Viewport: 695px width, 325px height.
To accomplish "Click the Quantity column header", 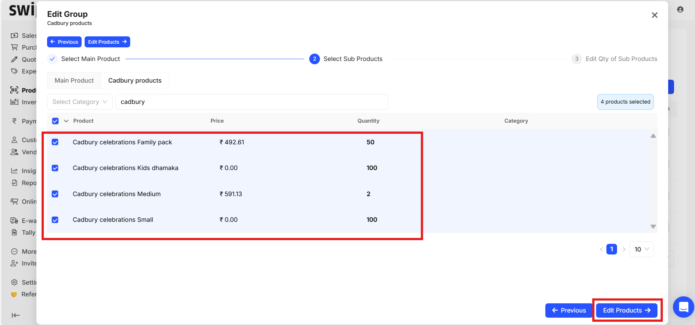I will (x=368, y=121).
